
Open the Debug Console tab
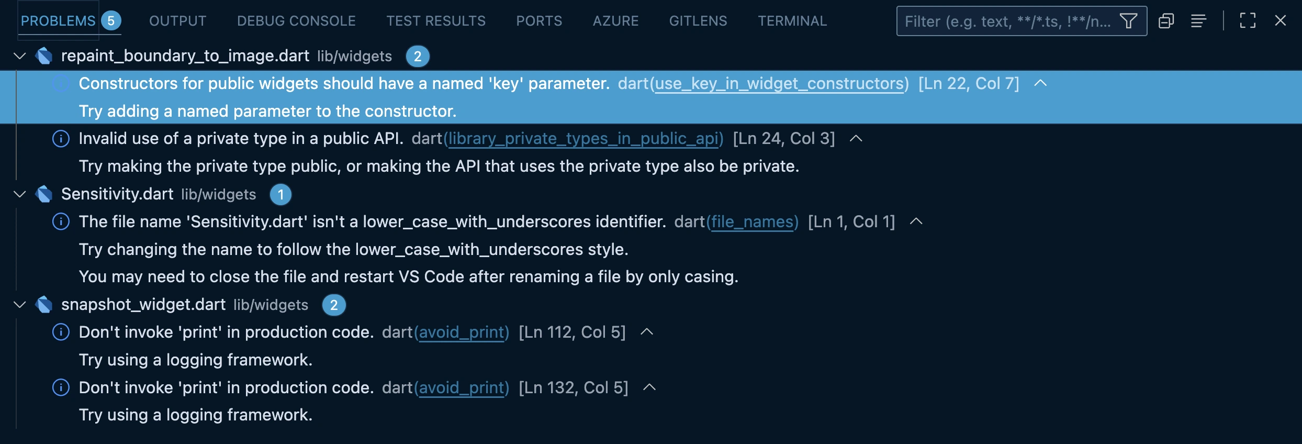pos(296,21)
